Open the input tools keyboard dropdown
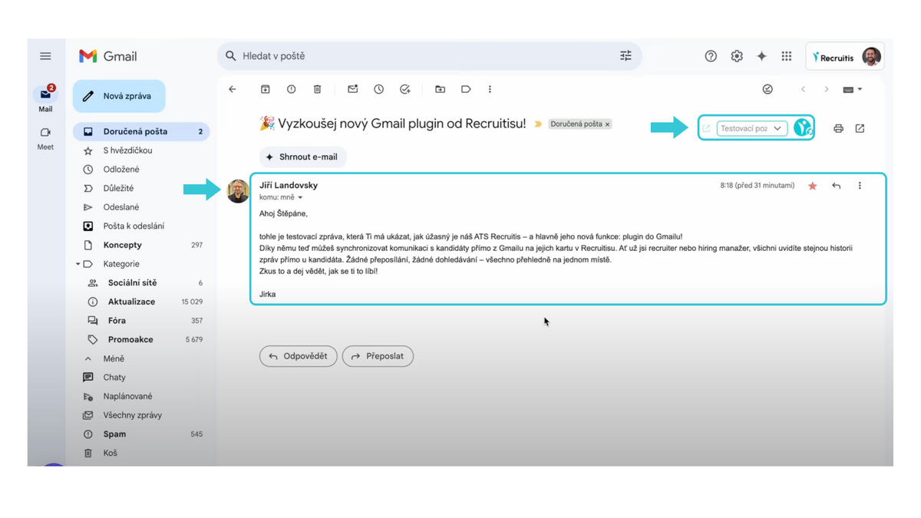The width and height of the screenshot is (921, 518). point(853,89)
